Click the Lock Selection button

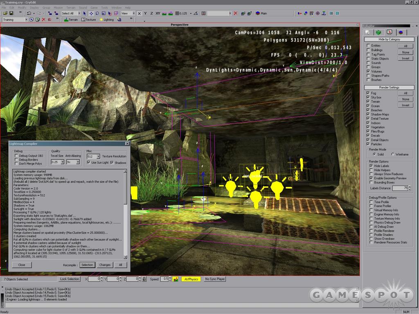click(70, 279)
